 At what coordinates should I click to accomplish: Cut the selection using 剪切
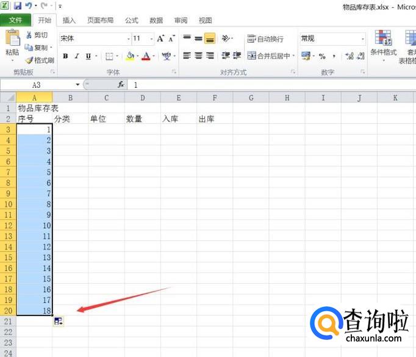[37, 35]
